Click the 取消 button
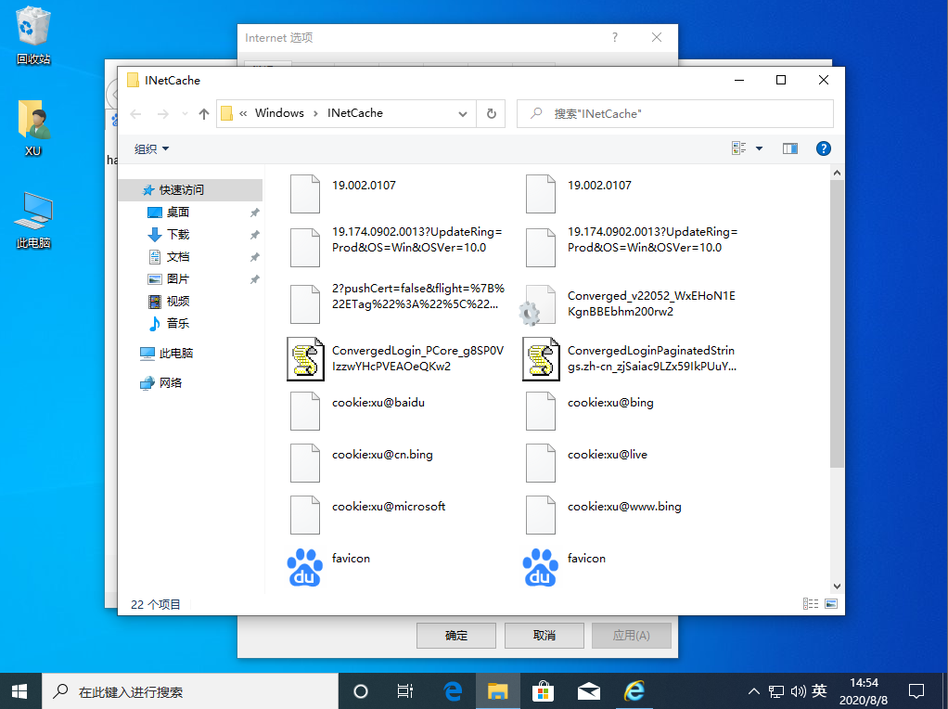Viewport: 948px width, 709px height. click(544, 636)
